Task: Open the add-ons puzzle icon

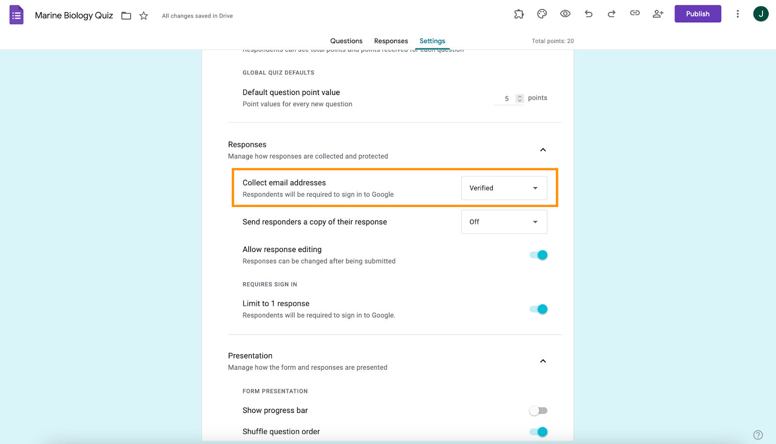Action: tap(519, 14)
